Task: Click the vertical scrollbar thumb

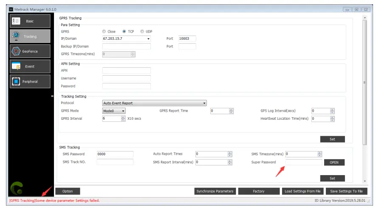Action: pos(365,82)
